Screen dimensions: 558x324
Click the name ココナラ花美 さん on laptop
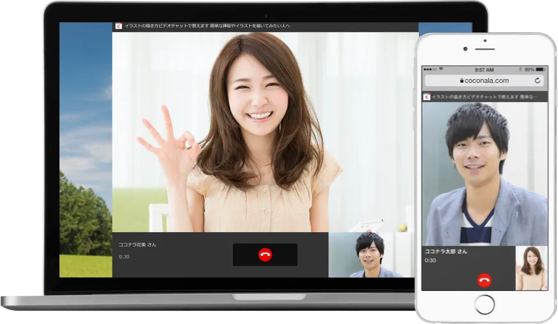pyautogui.click(x=137, y=245)
